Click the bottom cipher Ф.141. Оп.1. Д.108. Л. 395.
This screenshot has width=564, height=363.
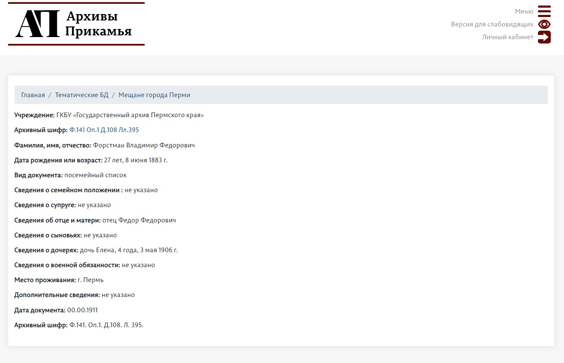106,325
